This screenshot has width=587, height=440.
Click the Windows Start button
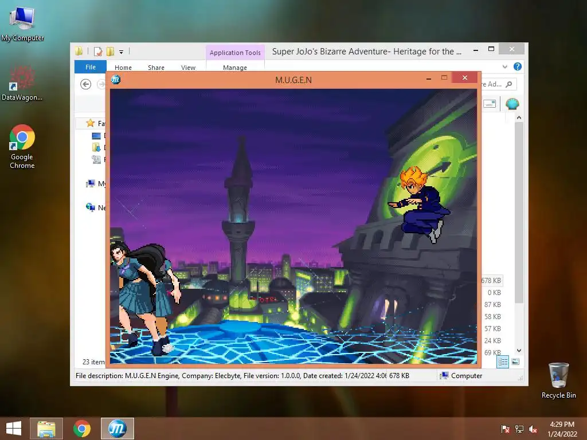14,429
